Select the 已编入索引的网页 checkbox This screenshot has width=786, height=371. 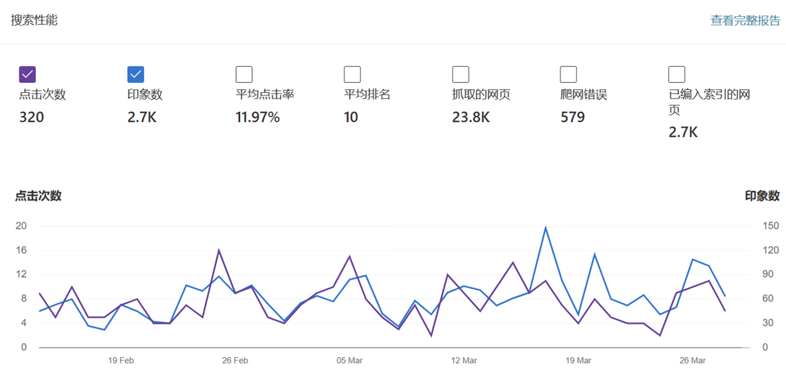[x=677, y=74]
